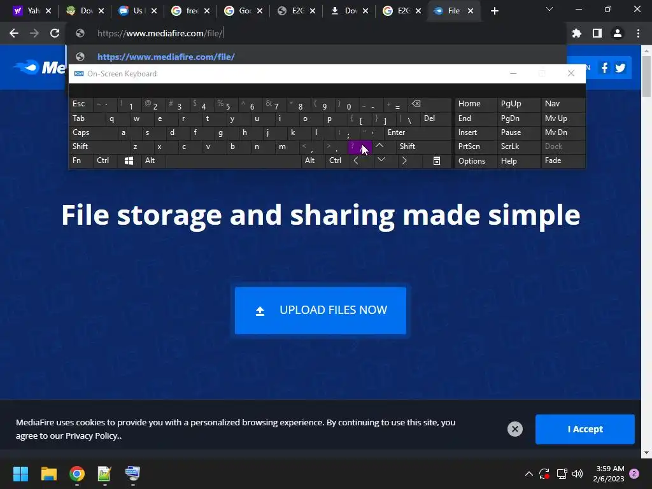Open the volume control in system tray

pos(577,474)
